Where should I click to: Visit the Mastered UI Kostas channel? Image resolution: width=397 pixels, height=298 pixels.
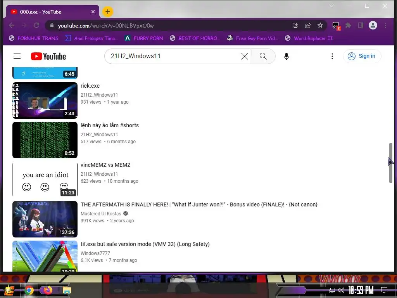(101, 214)
